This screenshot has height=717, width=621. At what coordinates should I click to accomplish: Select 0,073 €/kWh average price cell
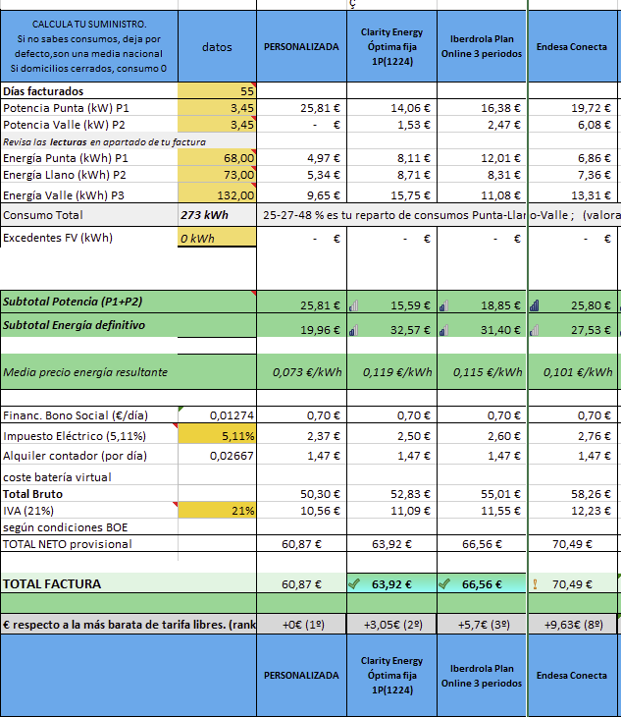[301, 372]
